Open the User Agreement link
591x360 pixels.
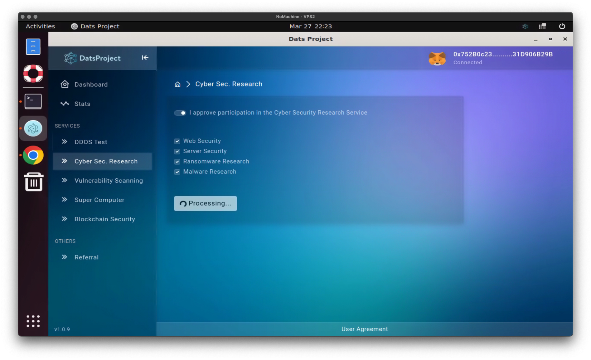coord(365,329)
